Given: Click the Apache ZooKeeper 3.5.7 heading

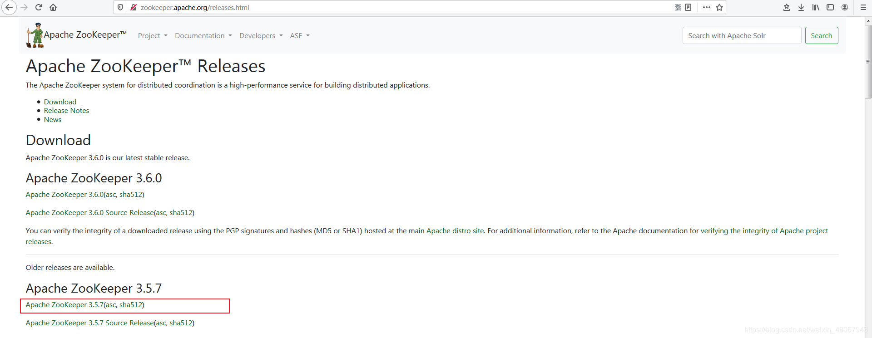Looking at the screenshot, I should 94,289.
